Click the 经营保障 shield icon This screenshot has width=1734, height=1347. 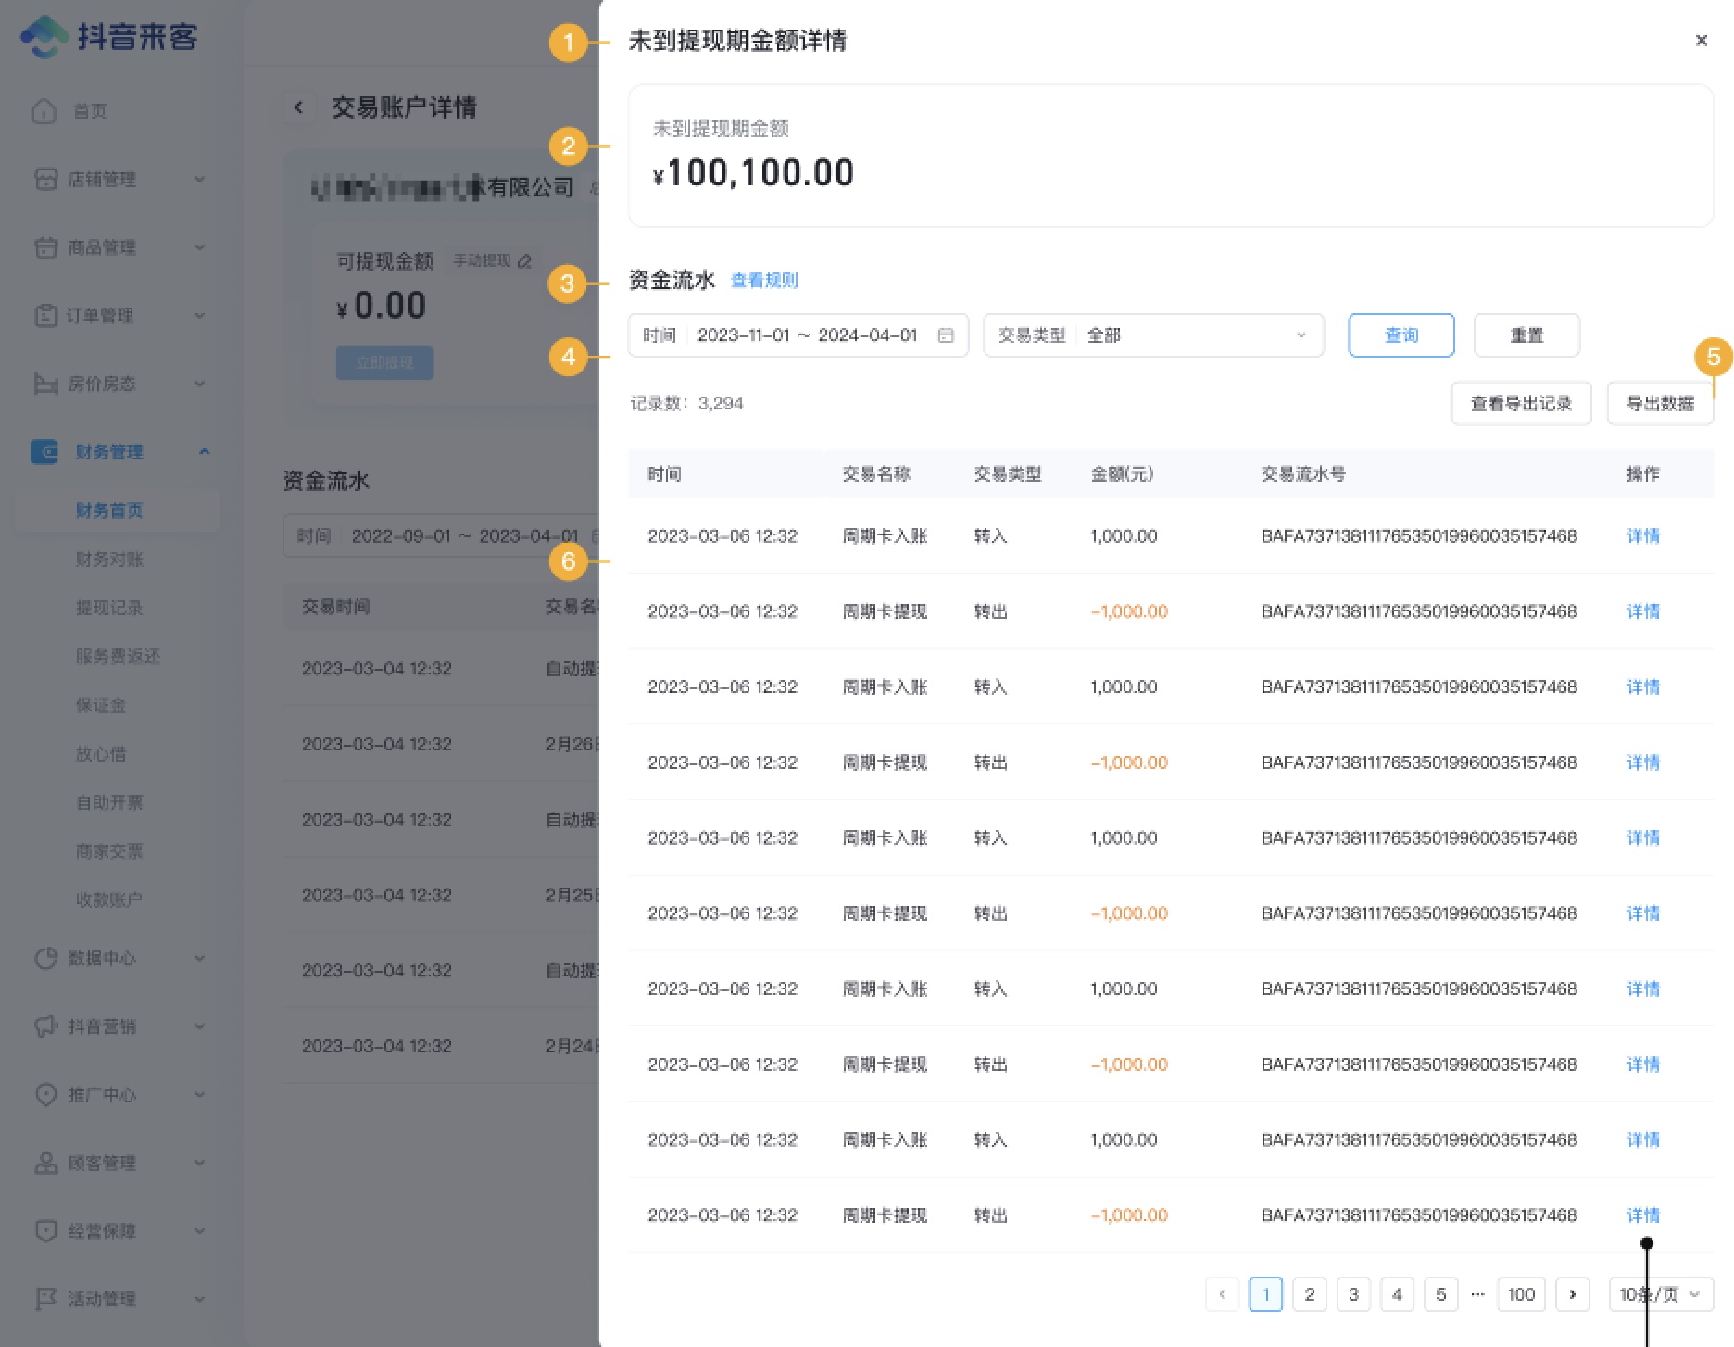pyautogui.click(x=45, y=1230)
